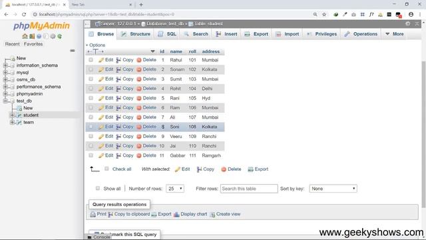Viewport: 426px width, 240px height.
Task: Open the Search tab
Action: coord(196,34)
